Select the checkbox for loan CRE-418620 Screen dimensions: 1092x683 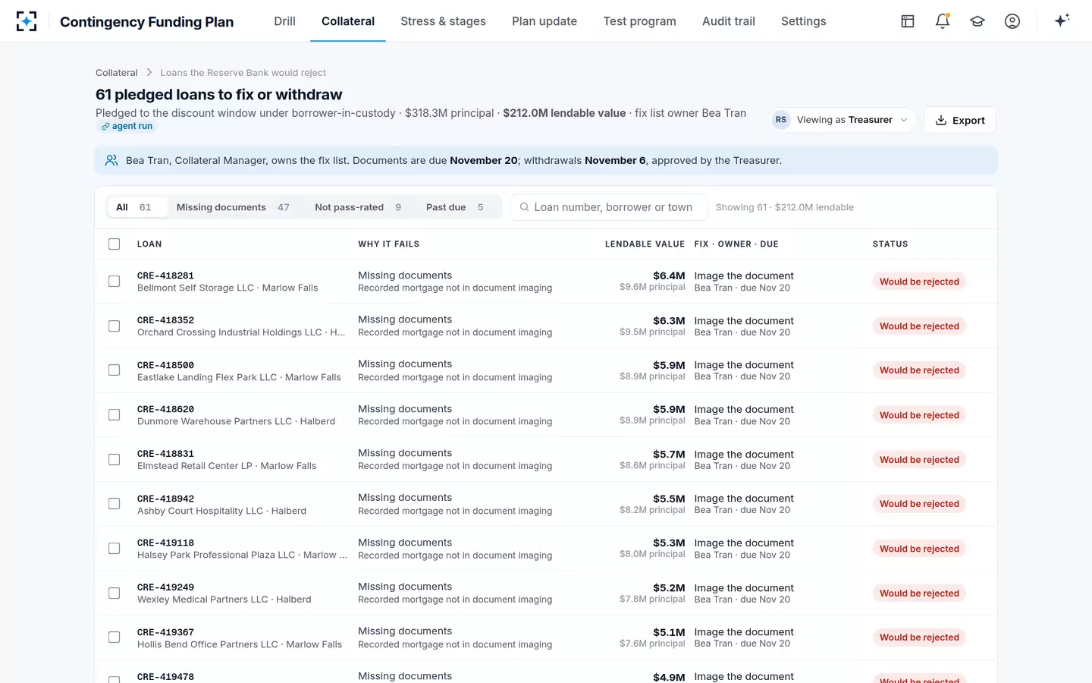114,415
